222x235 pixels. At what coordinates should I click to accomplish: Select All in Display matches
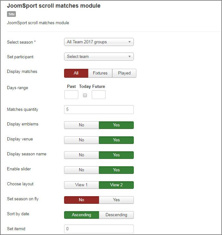coord(76,73)
